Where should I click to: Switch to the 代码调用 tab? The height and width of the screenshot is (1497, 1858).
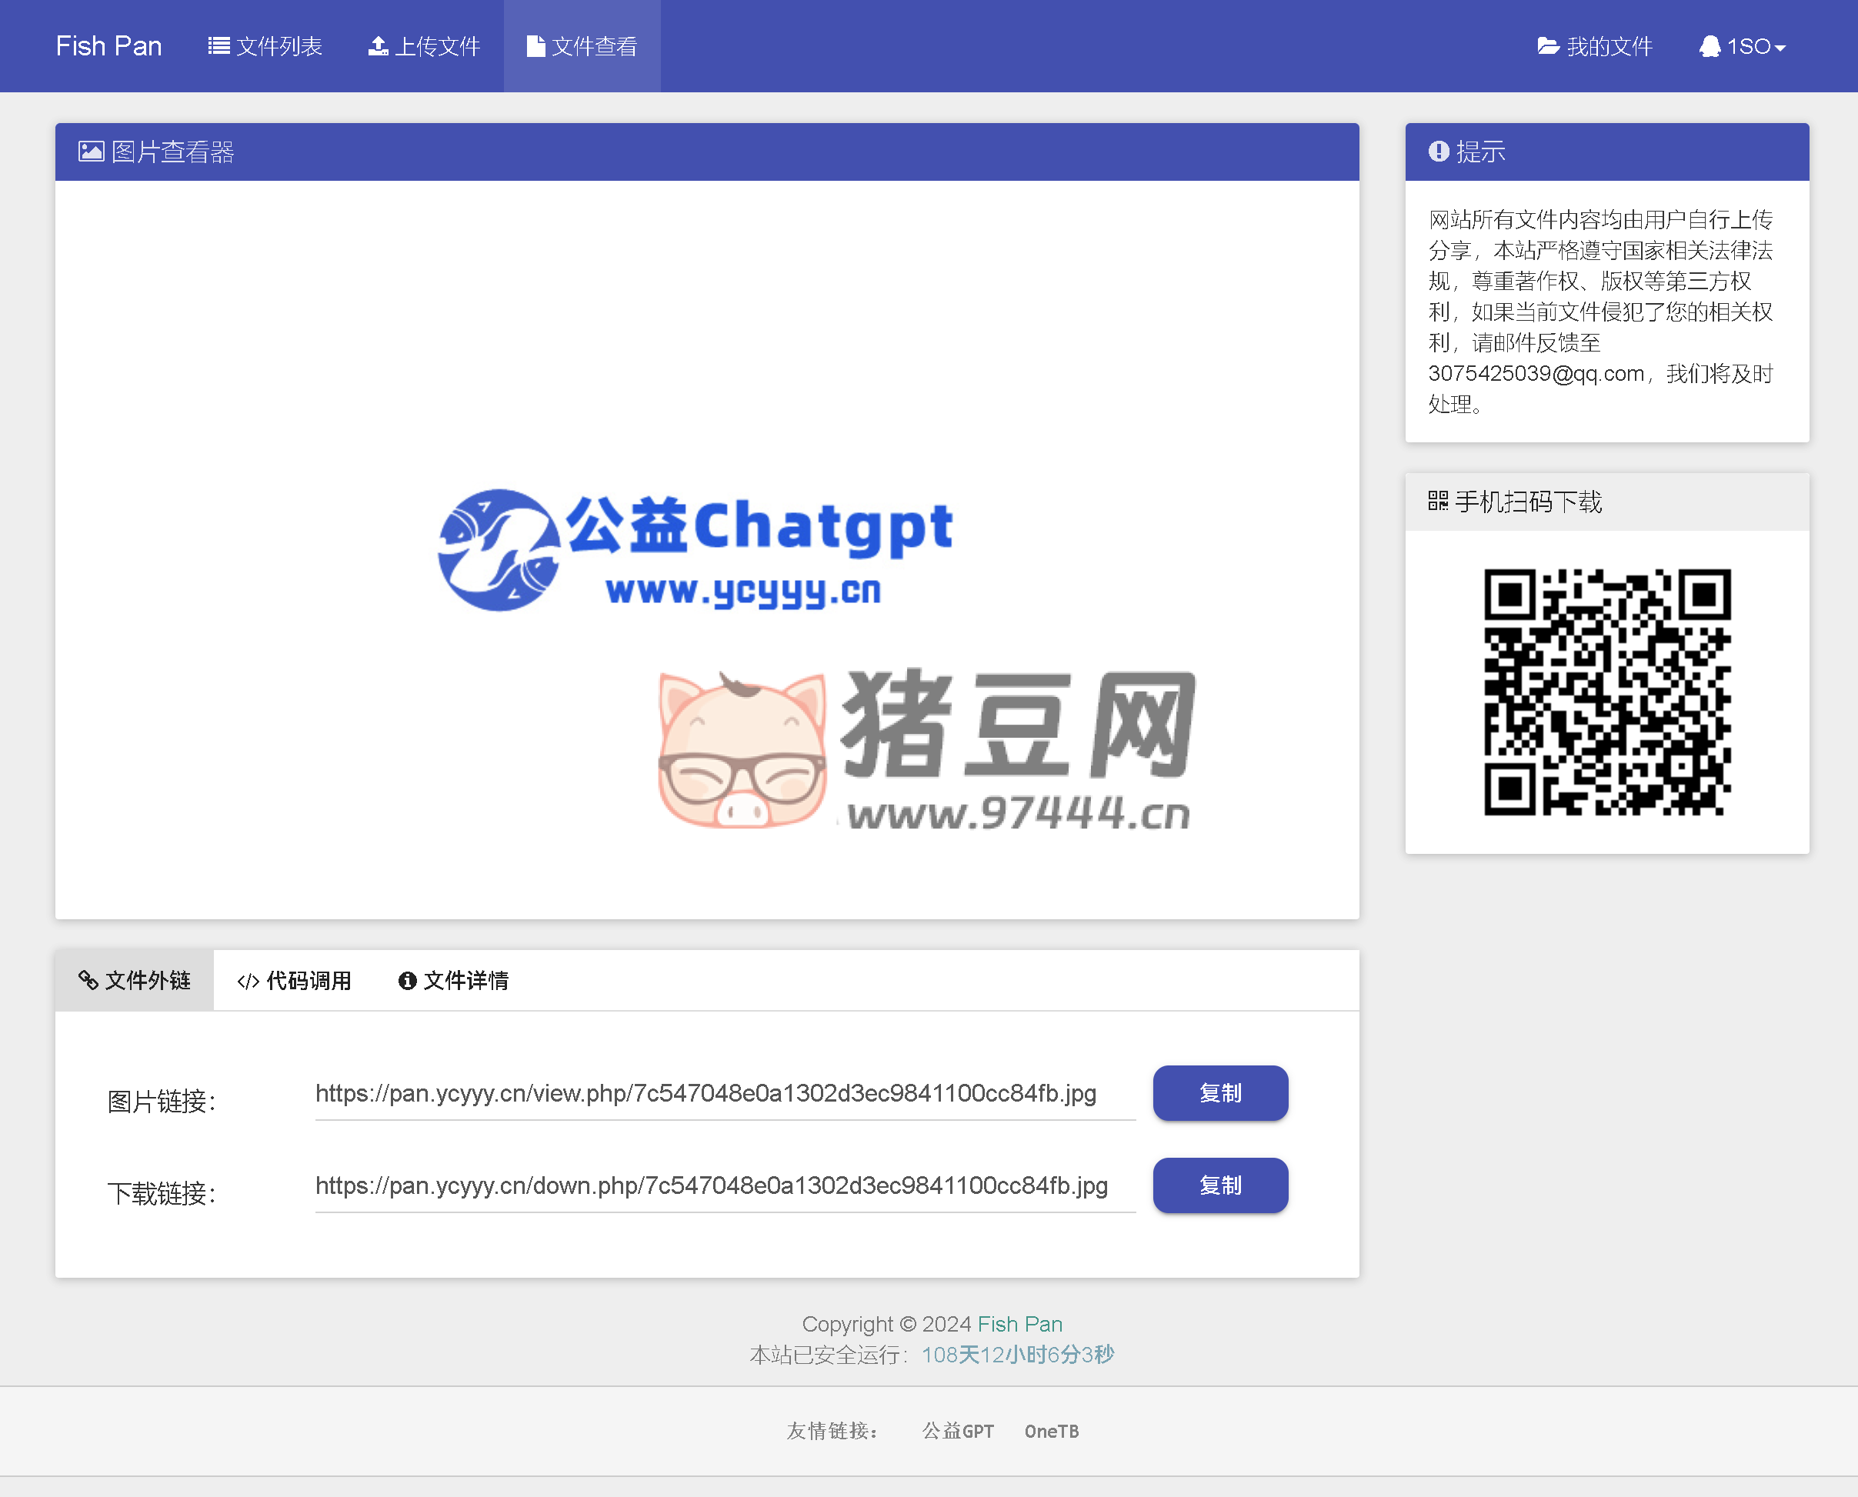point(294,981)
